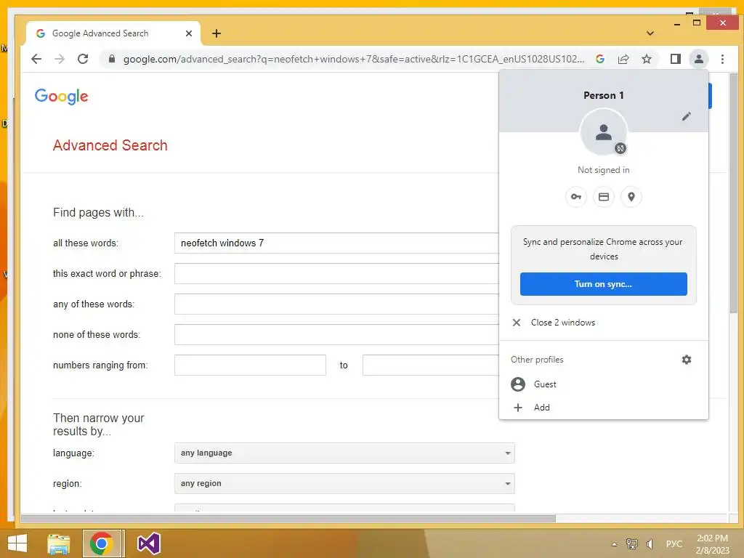This screenshot has height=558, width=744.
Task: Edit profile name with pencil icon
Action: 686,116
